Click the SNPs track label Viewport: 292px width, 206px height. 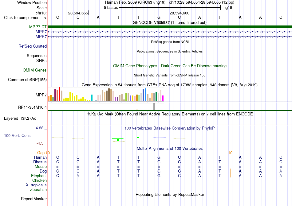pos(41,60)
